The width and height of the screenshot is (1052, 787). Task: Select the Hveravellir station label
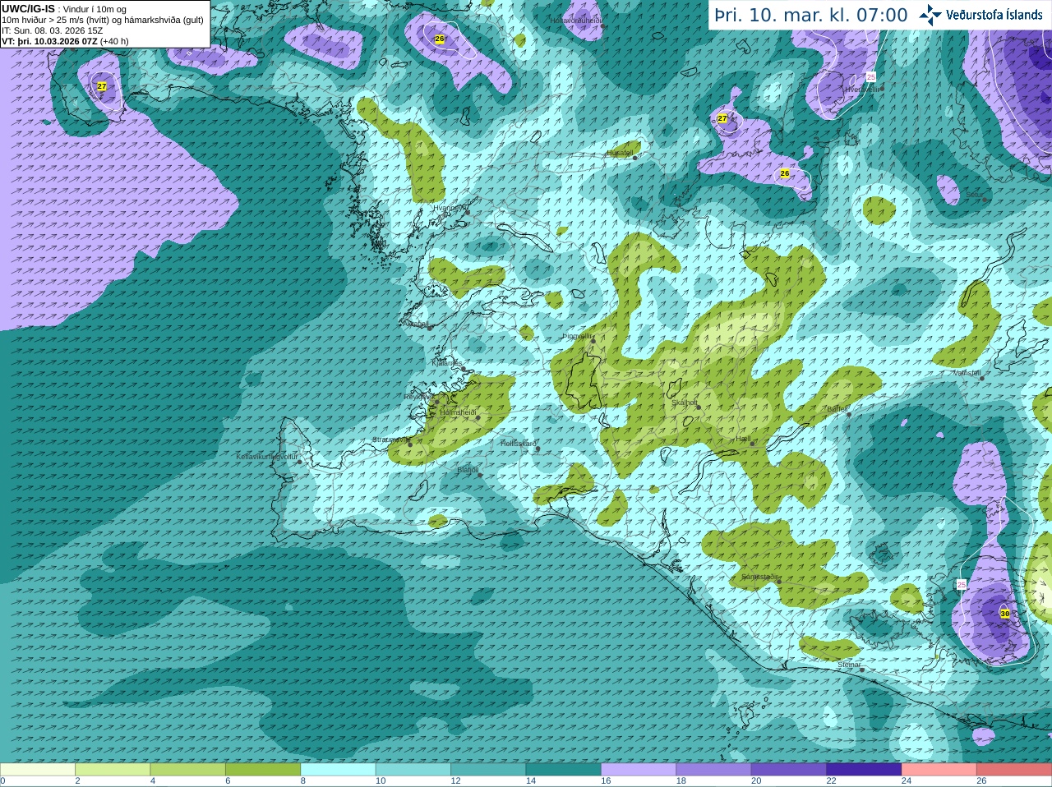click(862, 89)
